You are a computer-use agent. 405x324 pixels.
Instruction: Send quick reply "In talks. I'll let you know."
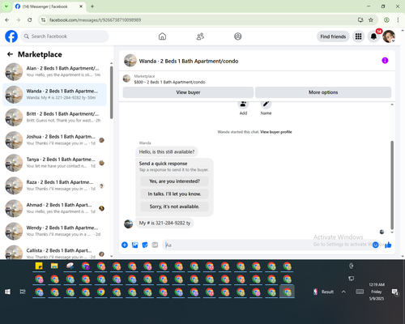pyautogui.click(x=174, y=194)
